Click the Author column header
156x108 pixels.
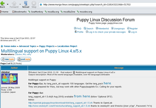(14, 68)
